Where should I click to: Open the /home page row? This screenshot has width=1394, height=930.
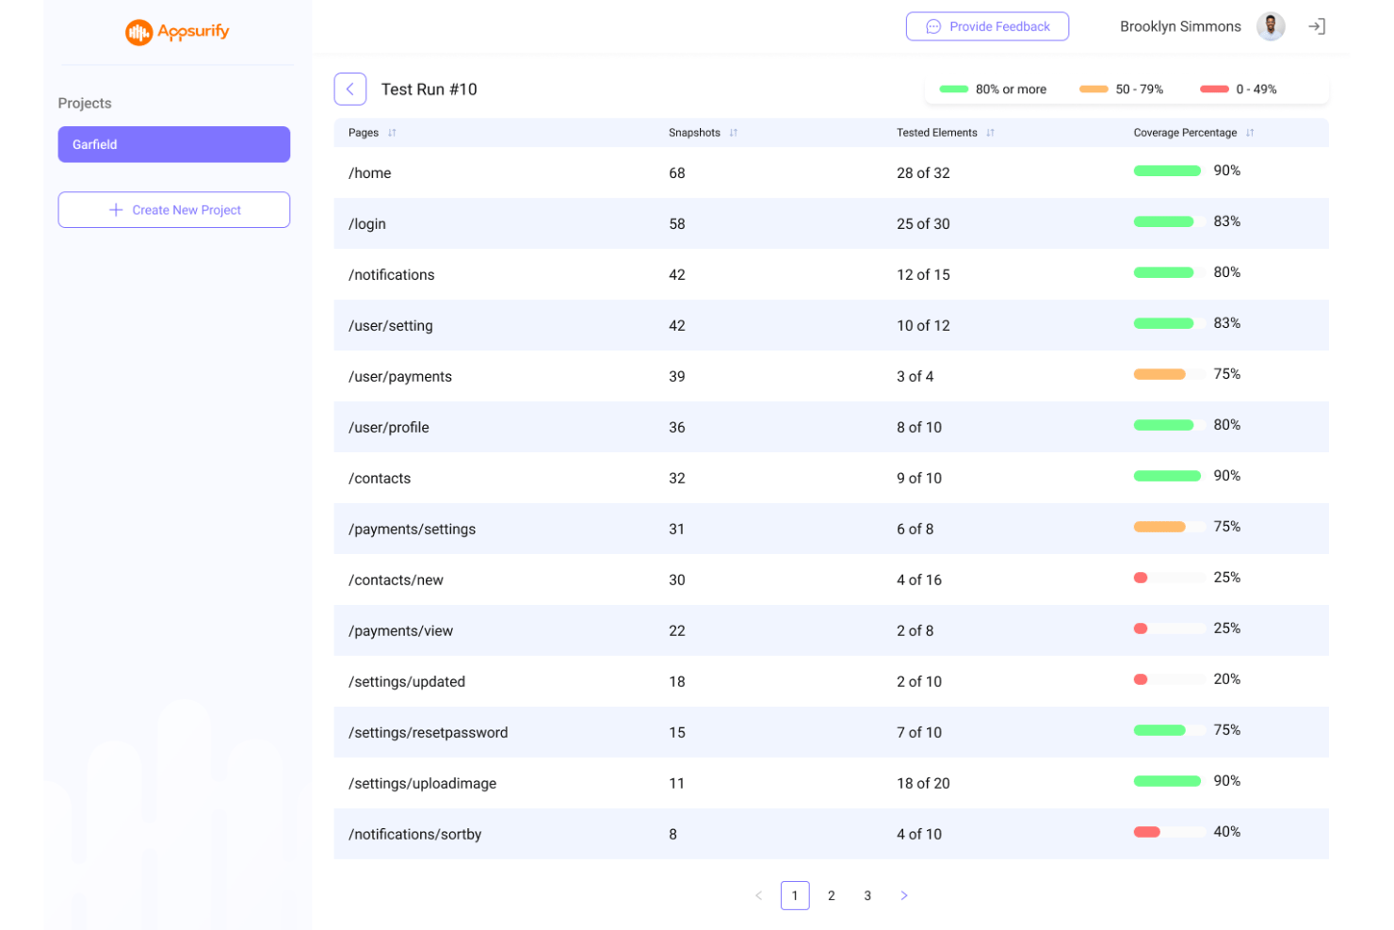[x=831, y=172]
